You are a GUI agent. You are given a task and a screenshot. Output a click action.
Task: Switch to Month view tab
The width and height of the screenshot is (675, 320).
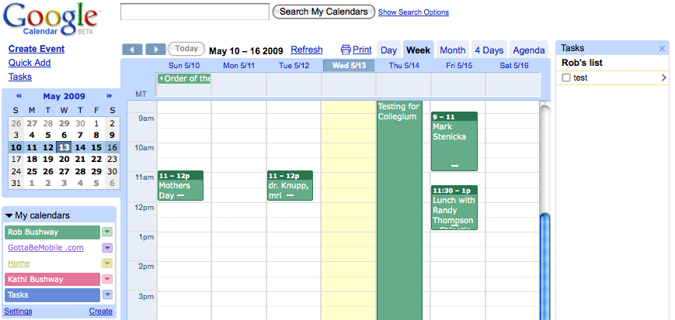452,50
